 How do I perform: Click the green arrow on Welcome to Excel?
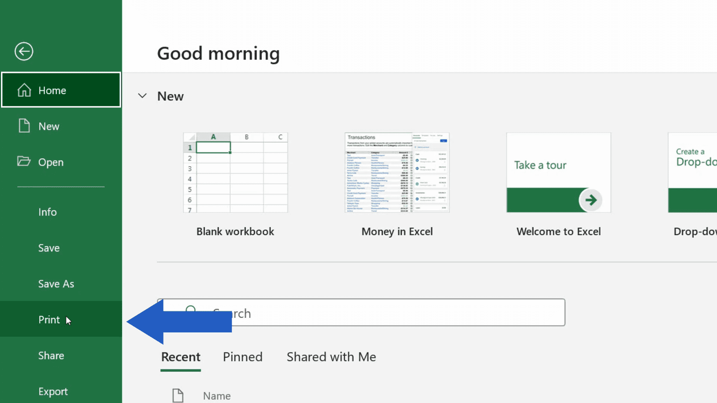click(591, 200)
